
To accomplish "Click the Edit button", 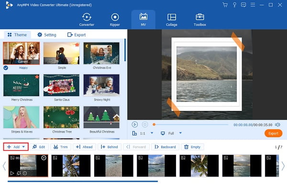I will pyautogui.click(x=39, y=147).
